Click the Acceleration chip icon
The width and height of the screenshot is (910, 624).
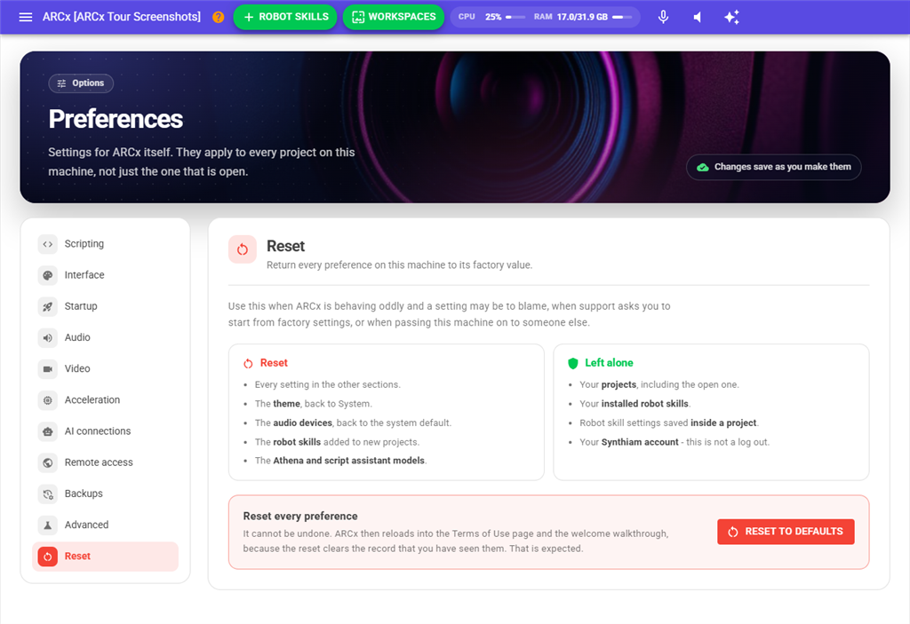tap(48, 400)
